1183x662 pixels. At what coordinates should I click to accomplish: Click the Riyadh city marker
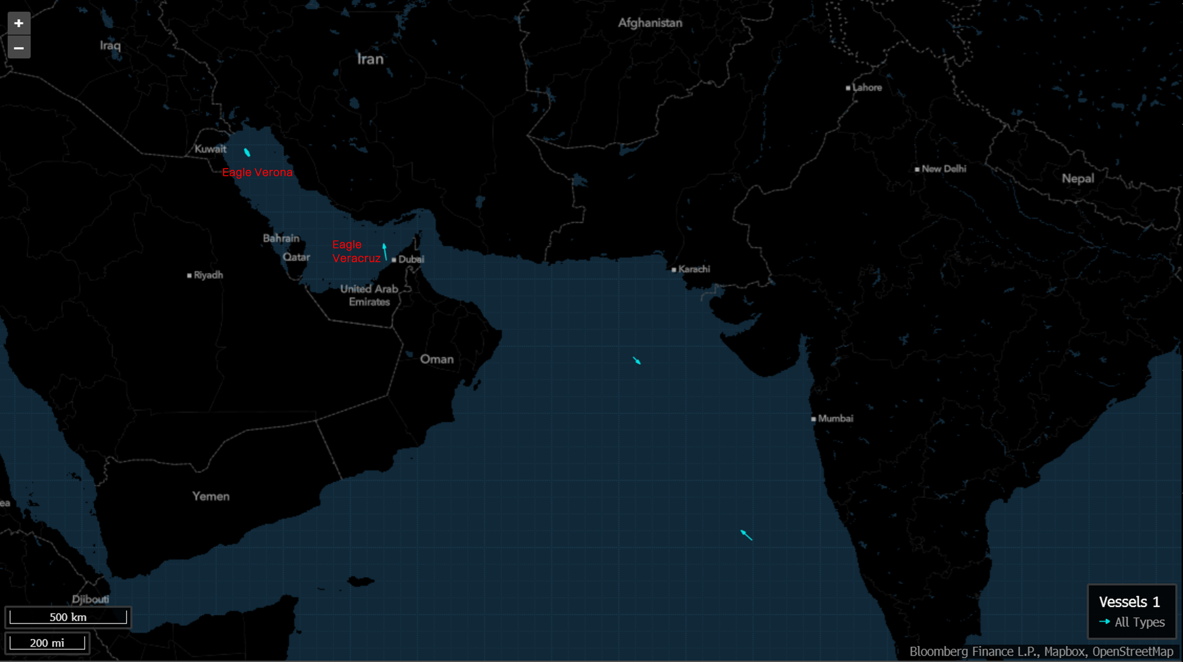pyautogui.click(x=189, y=276)
